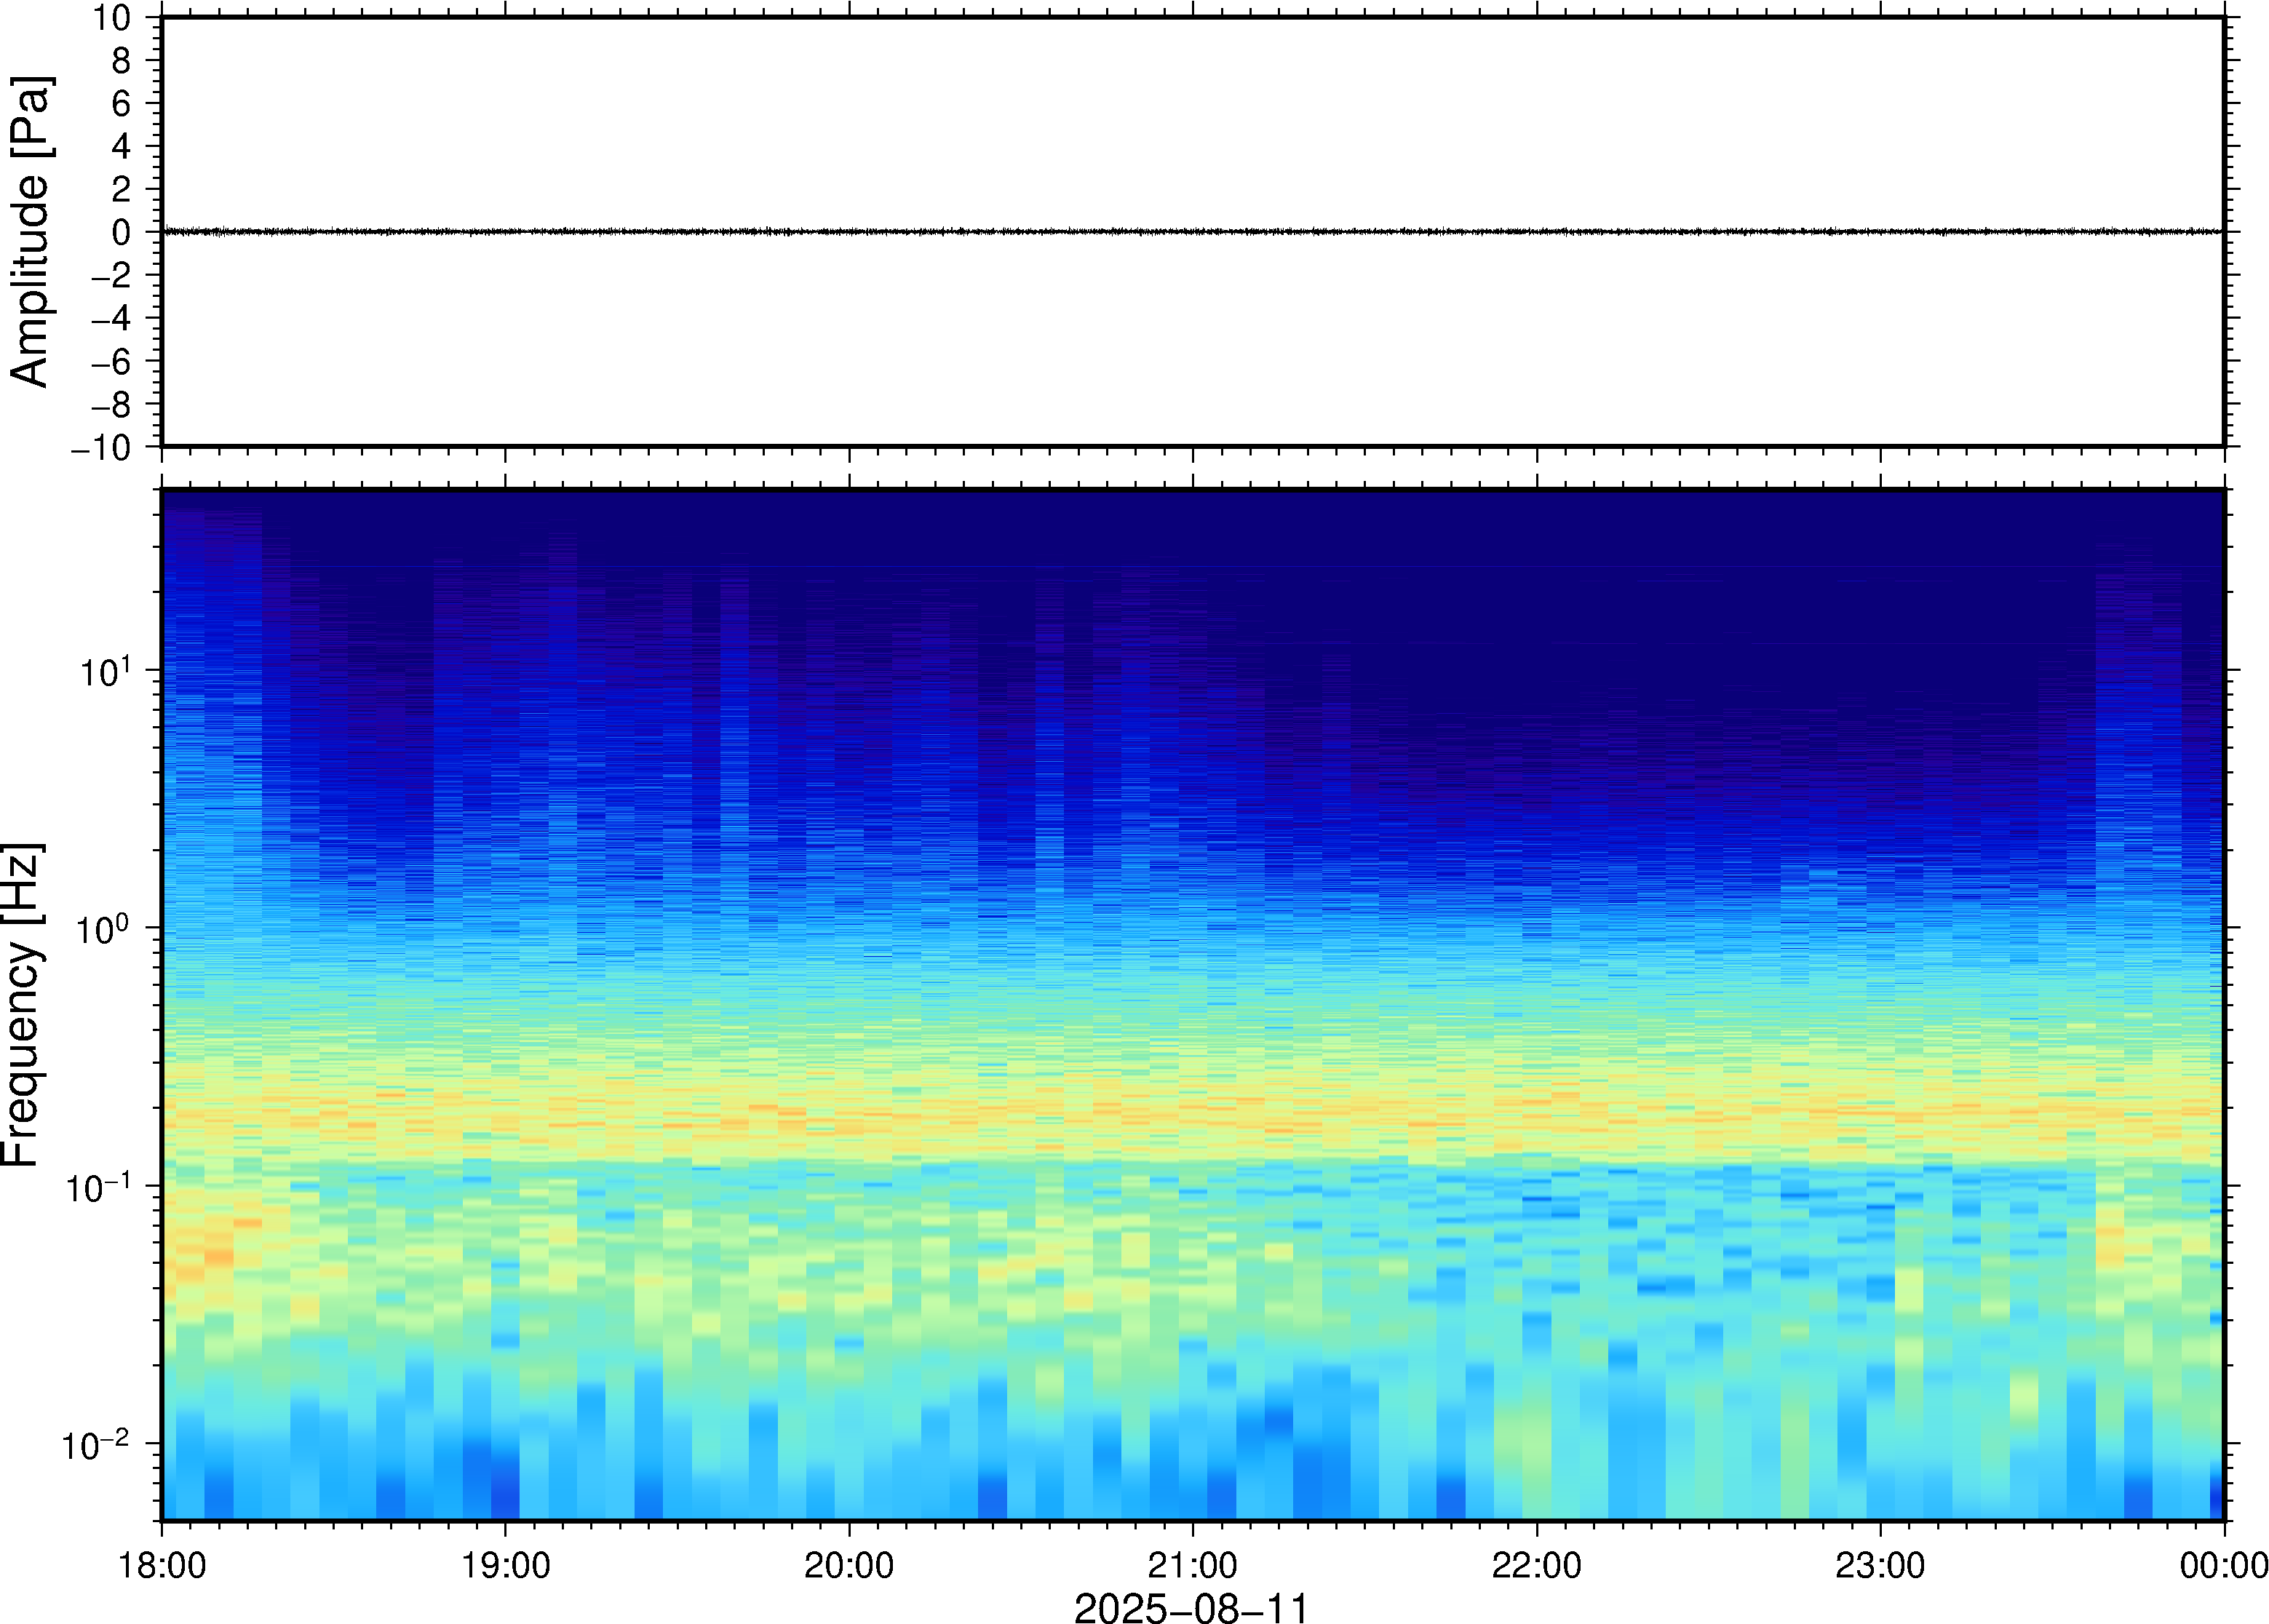Click the amplitude tick label −4

111,318
